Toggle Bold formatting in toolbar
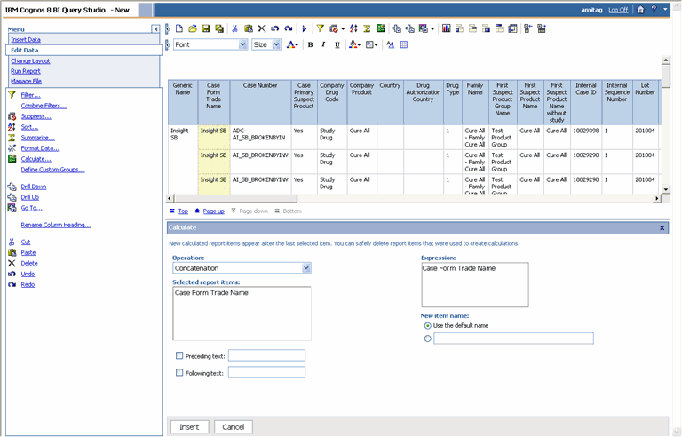The image size is (682, 437). [310, 44]
